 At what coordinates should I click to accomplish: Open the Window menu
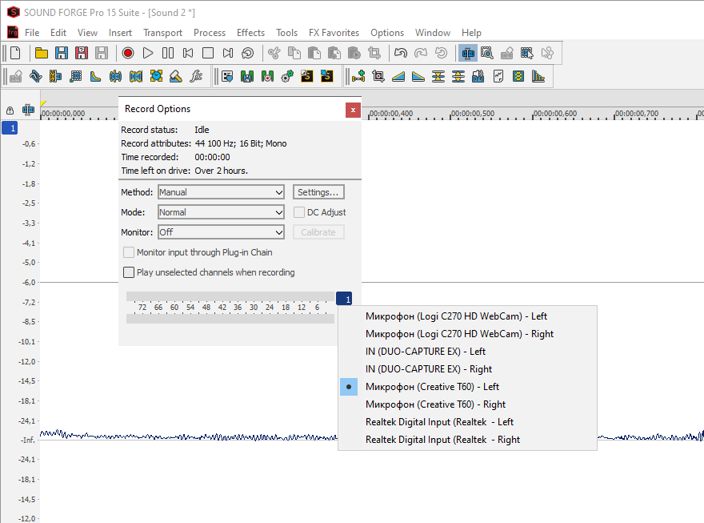coord(432,33)
